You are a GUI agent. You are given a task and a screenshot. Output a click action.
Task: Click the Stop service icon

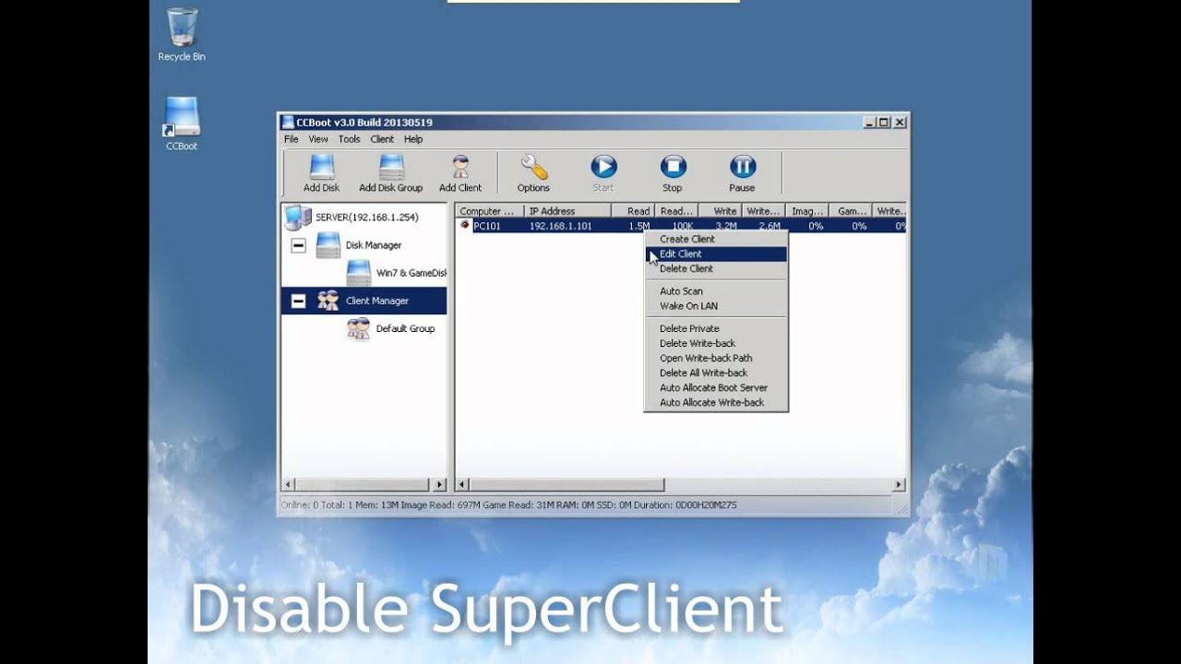pyautogui.click(x=673, y=173)
